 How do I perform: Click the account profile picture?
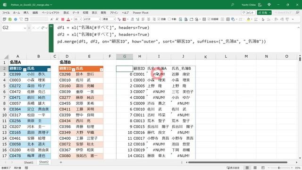point(260,5)
